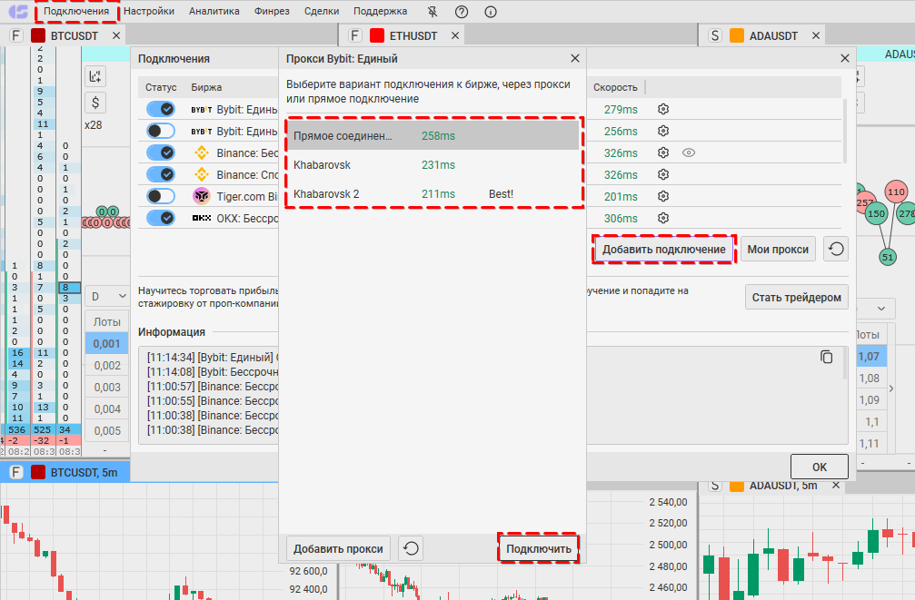Screen dimensions: 915x600
Task: Open gear settings for the 306ms connection
Action: tap(663, 218)
